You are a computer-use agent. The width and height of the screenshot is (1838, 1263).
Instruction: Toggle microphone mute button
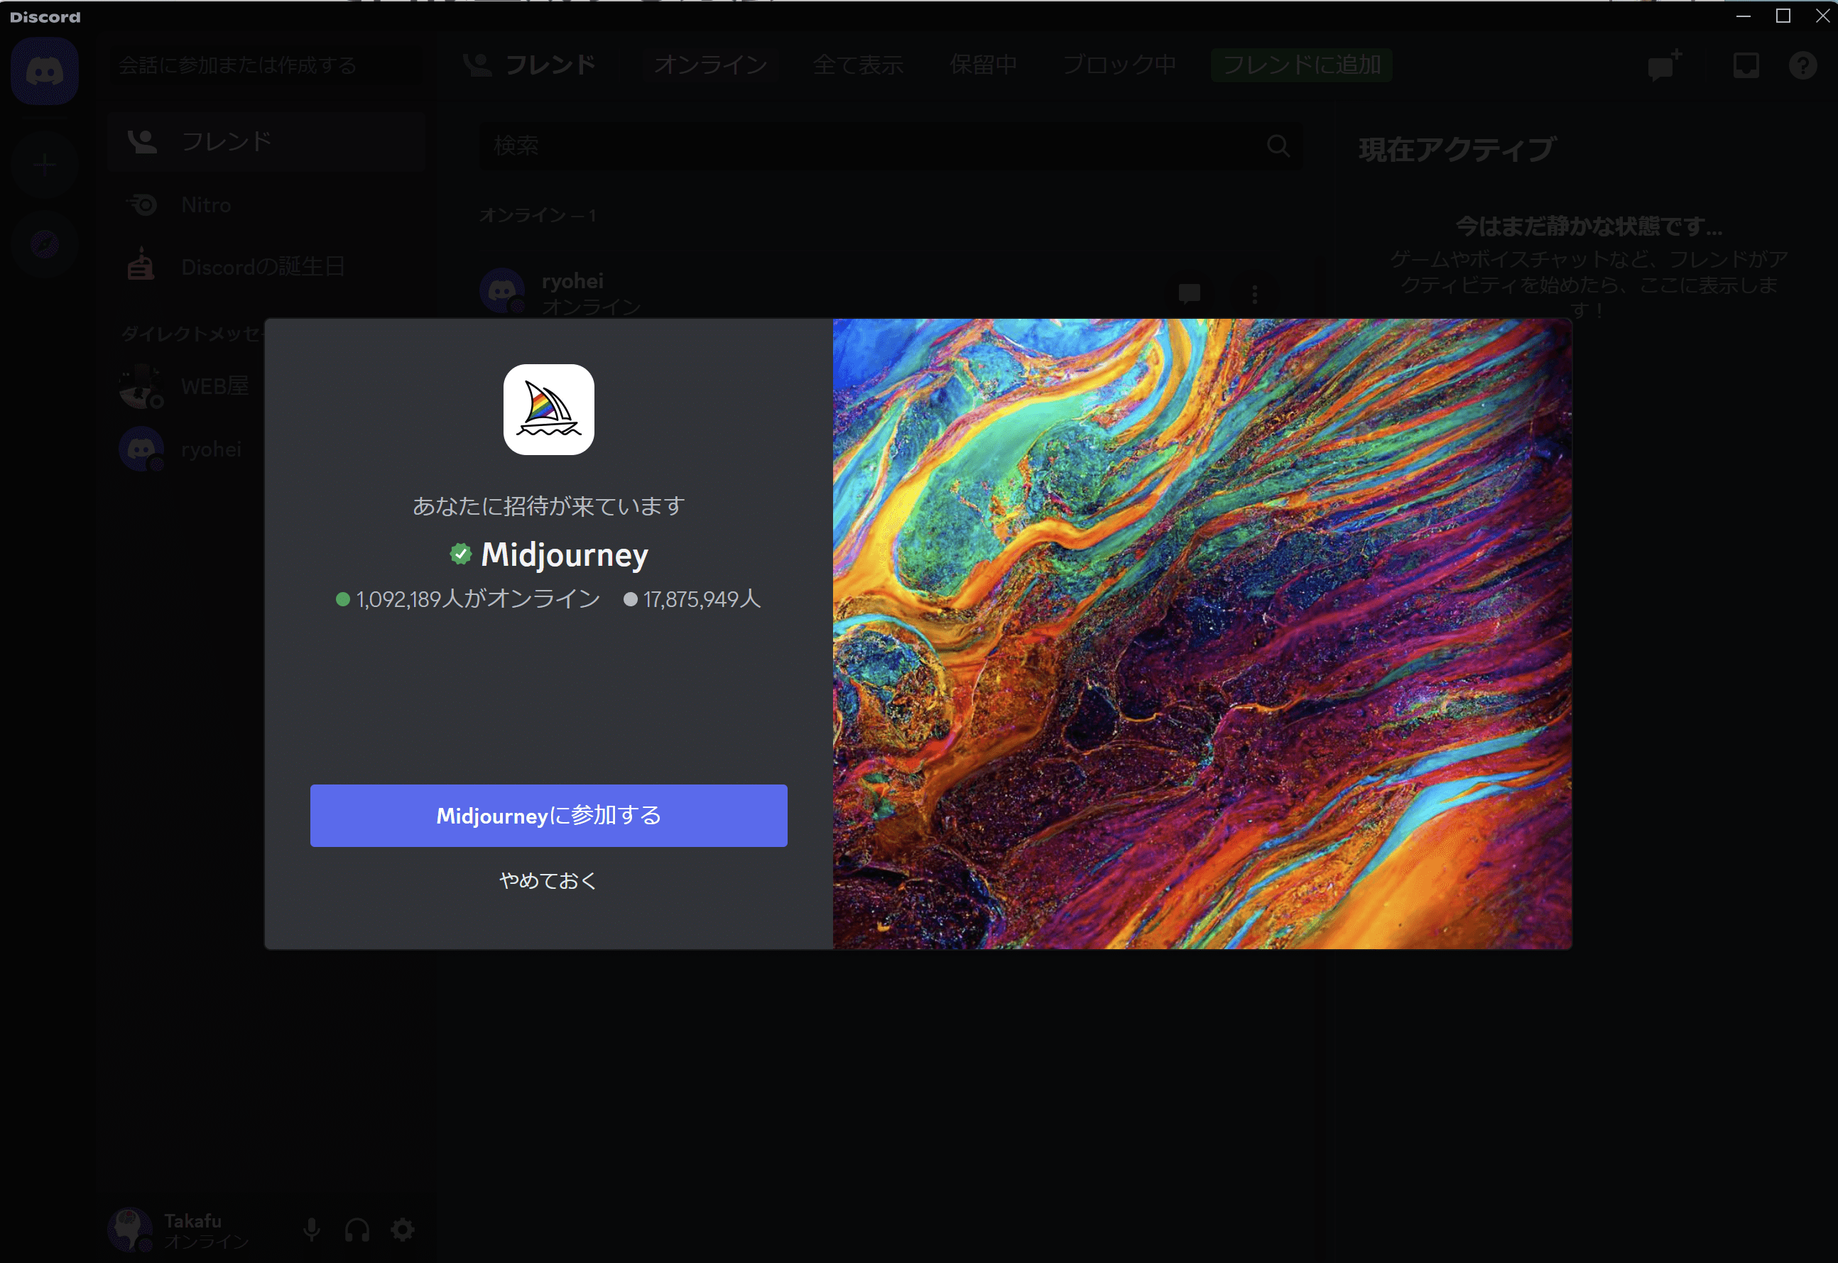point(311,1229)
